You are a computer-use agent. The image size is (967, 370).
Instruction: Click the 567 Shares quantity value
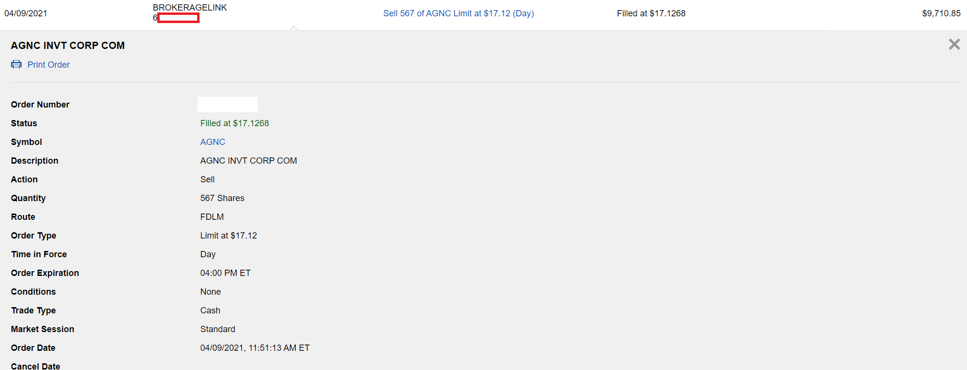pyautogui.click(x=222, y=198)
